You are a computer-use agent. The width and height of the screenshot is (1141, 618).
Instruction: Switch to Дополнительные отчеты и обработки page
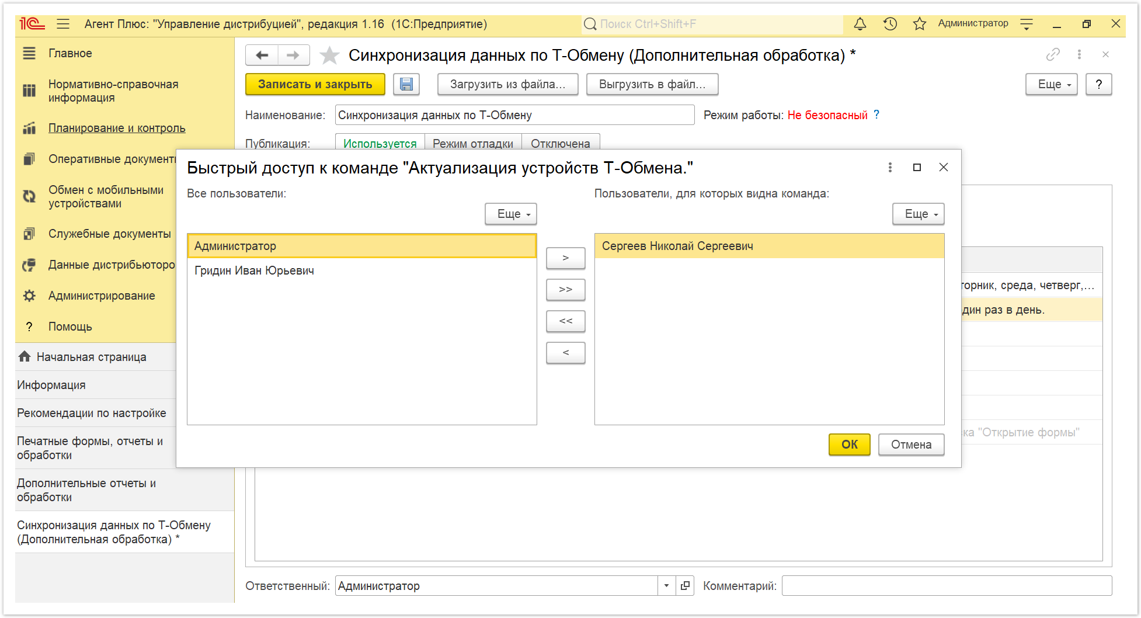click(125, 490)
